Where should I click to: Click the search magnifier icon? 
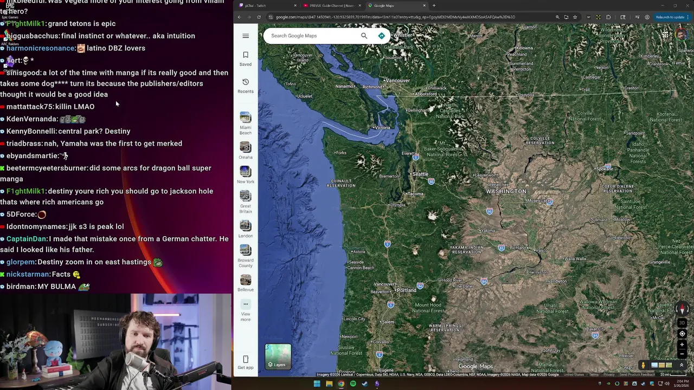(364, 36)
